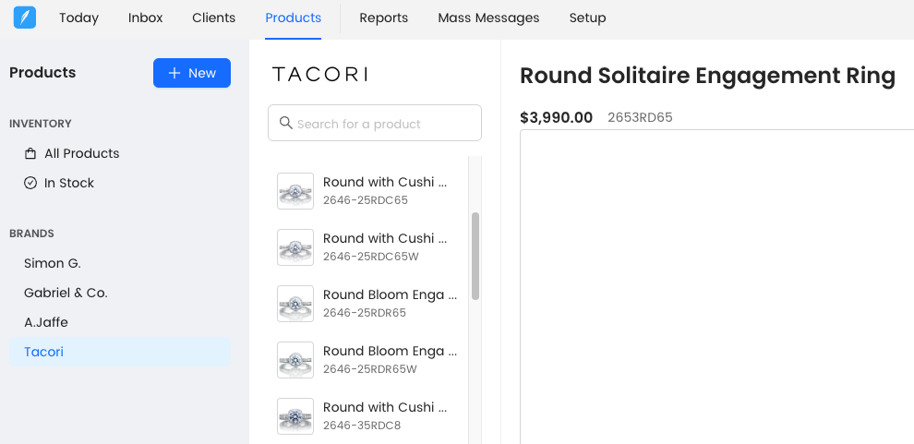Open the Inbox tab
This screenshot has height=444, width=914.
[x=146, y=18]
